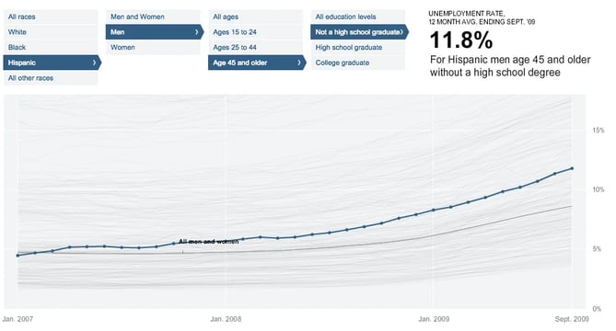Screen dimensions: 616x331
Task: Select the All races filter
Action: tap(51, 17)
